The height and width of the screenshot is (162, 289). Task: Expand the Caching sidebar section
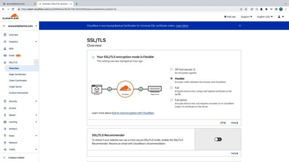coord(36,122)
